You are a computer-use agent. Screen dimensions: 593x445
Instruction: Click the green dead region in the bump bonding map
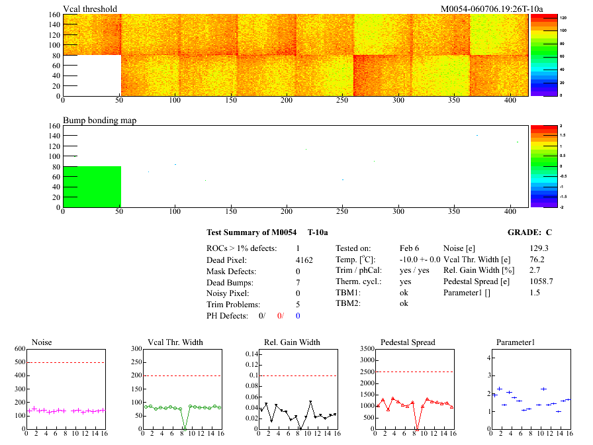click(92, 187)
